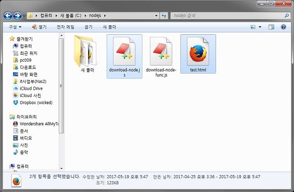Image resolution: width=294 pixels, height=192 pixels.
Task: Select 라이브러리 in navigation pane
Action: [27, 117]
